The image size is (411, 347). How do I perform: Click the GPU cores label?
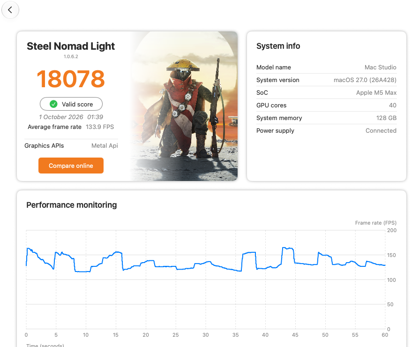coord(271,105)
